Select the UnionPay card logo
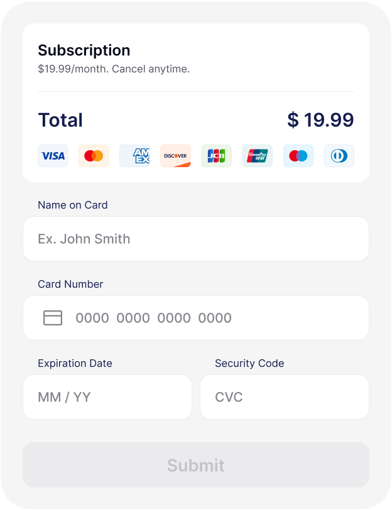This screenshot has width=392, height=510. (258, 156)
